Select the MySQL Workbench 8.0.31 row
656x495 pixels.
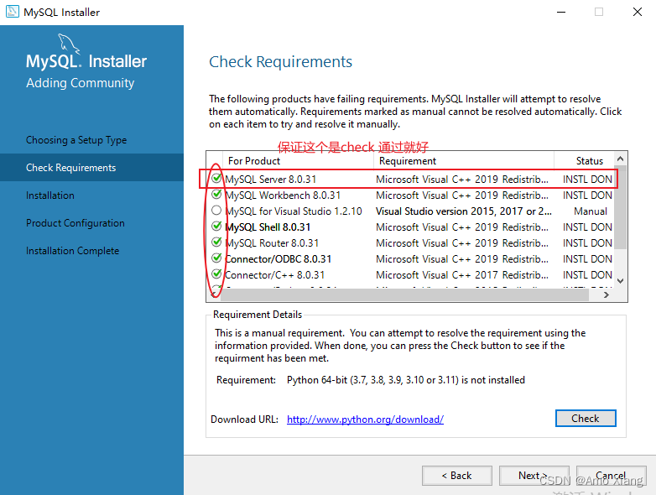(410, 195)
